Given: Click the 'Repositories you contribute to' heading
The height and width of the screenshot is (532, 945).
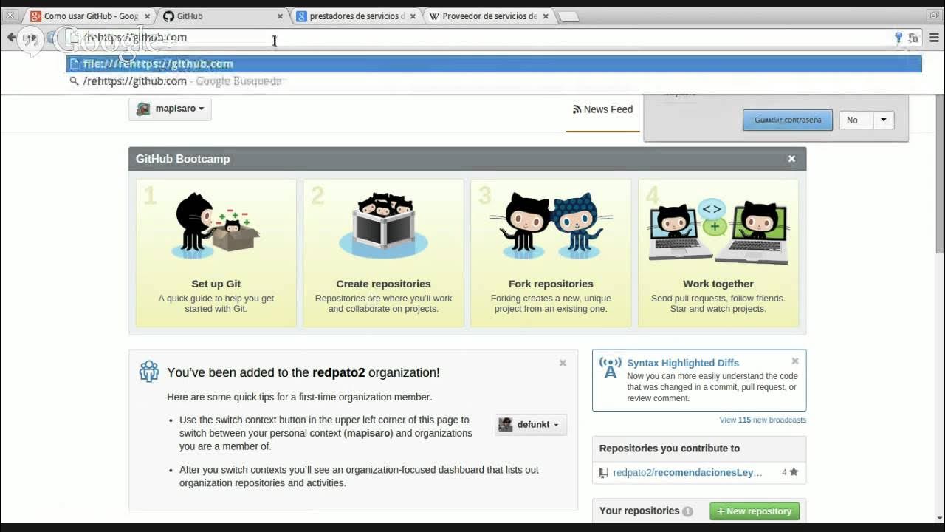Looking at the screenshot, I should point(670,449).
